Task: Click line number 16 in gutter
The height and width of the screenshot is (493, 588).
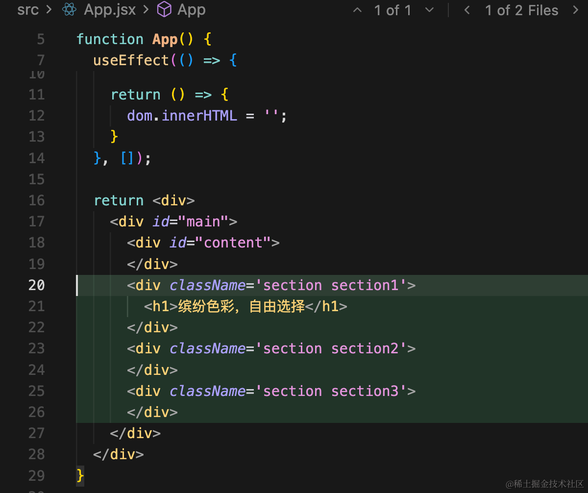Action: 36,200
